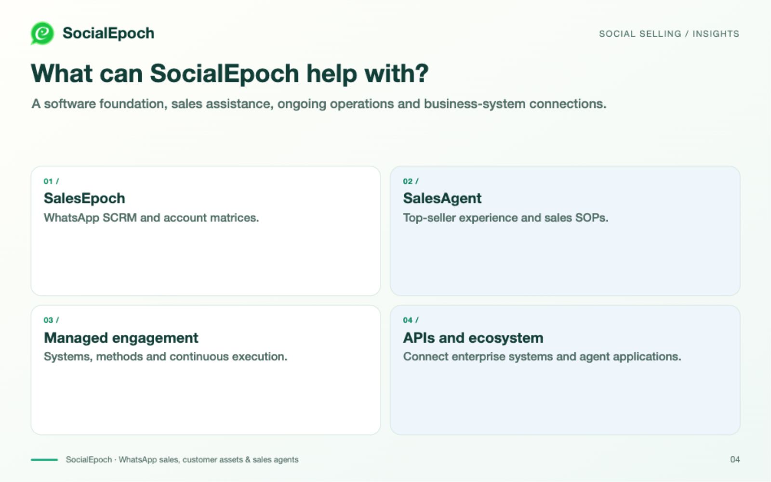771x482 pixels.
Task: Click the heading 'What can SocialEpoch help with?'
Action: point(230,74)
